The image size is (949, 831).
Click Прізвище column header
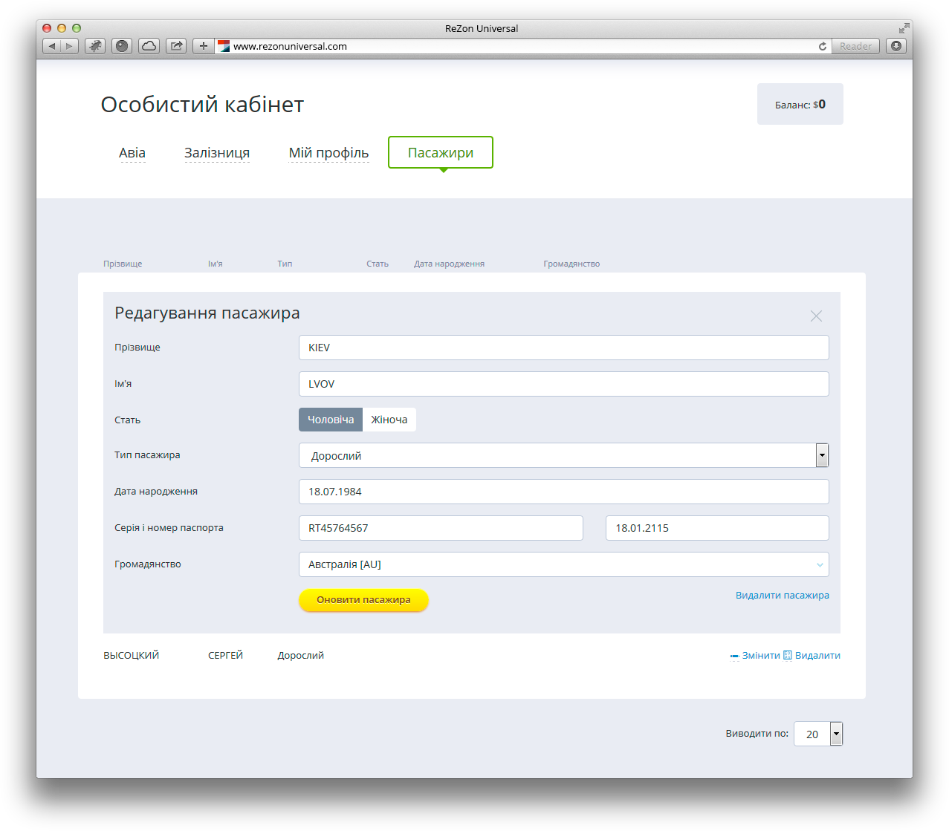123,264
